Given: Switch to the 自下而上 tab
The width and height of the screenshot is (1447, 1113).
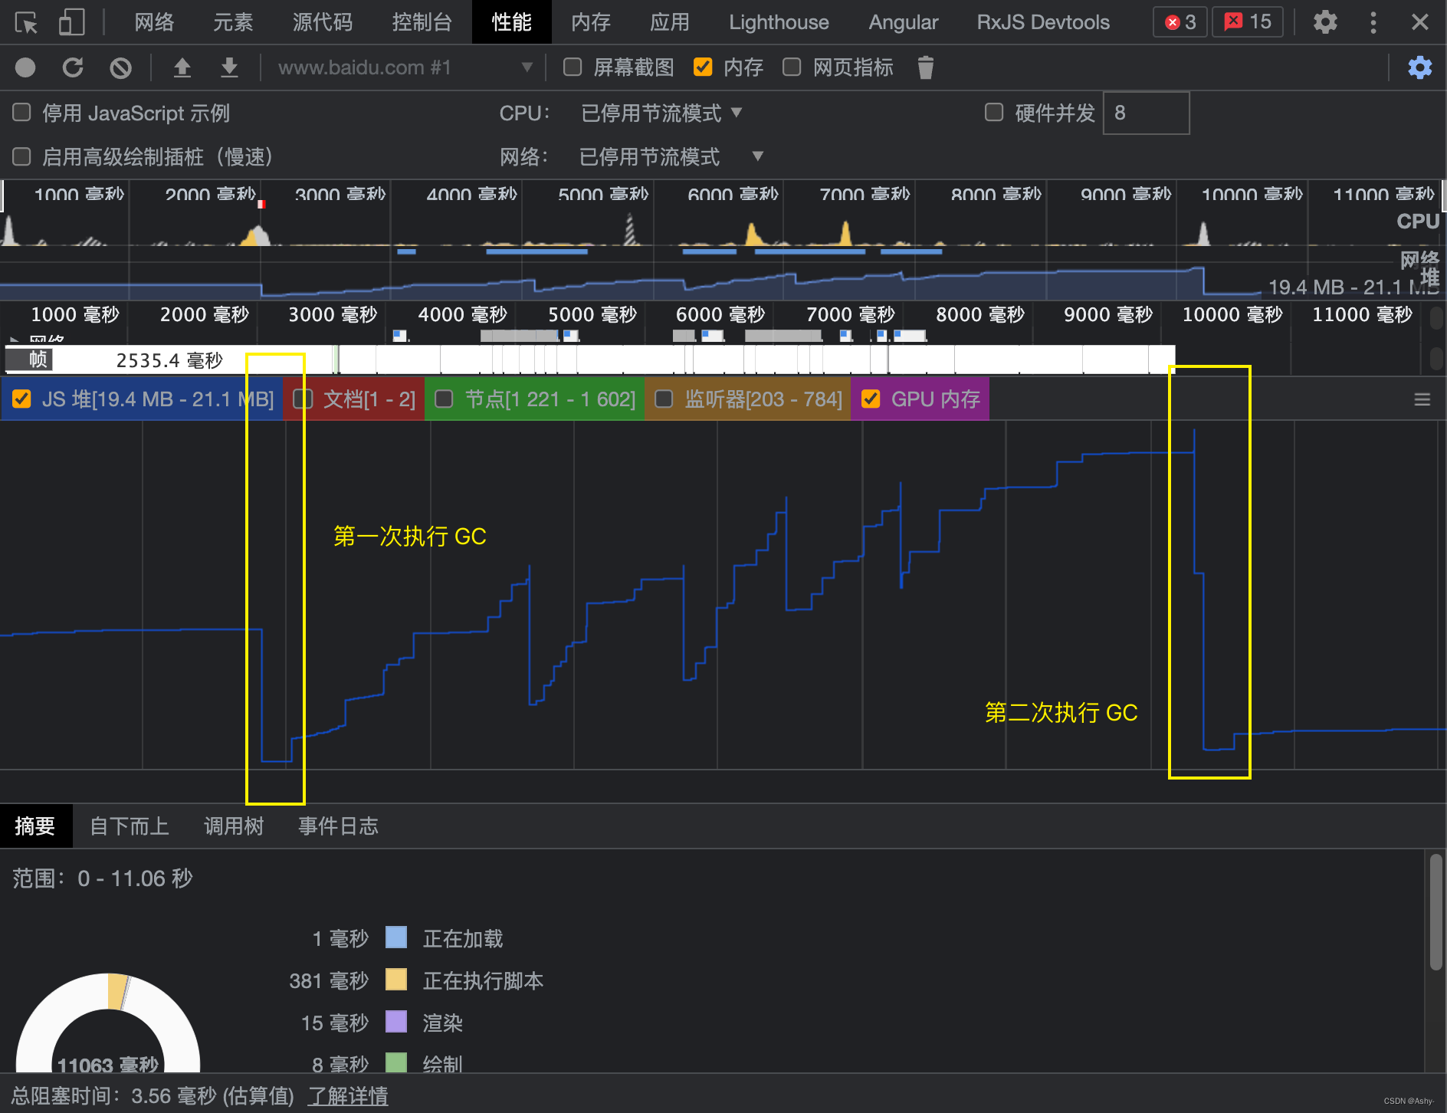Looking at the screenshot, I should (x=130, y=826).
